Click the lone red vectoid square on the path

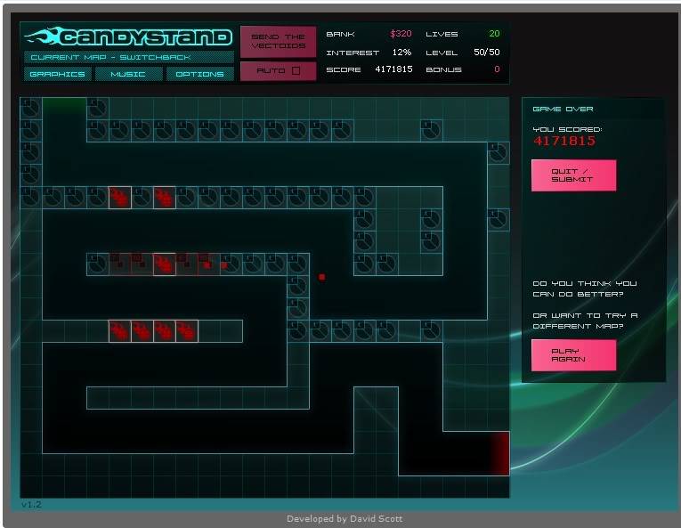tap(322, 277)
